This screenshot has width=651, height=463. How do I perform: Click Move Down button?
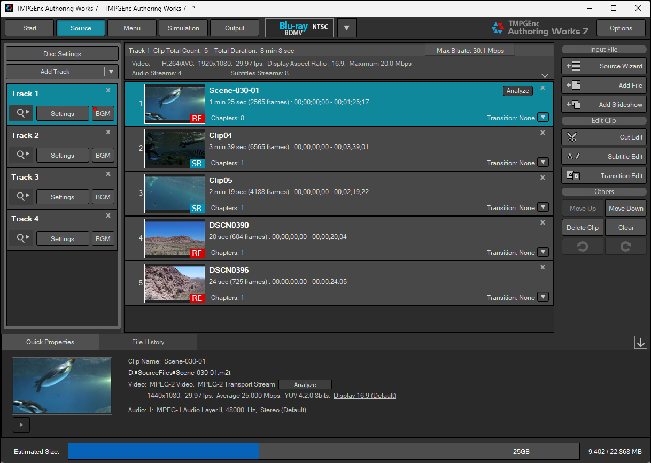click(626, 209)
